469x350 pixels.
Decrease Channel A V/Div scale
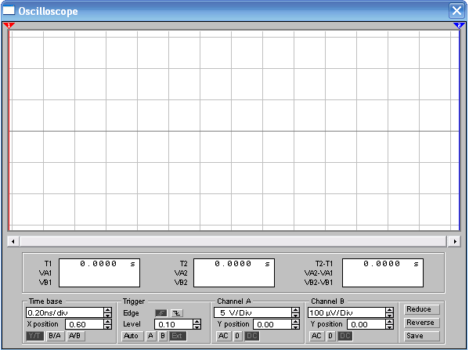295,315
